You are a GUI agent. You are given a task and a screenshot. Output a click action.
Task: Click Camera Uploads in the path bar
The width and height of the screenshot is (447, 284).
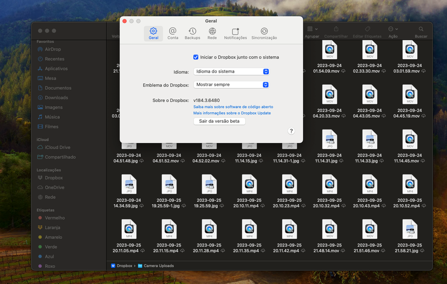click(158, 266)
